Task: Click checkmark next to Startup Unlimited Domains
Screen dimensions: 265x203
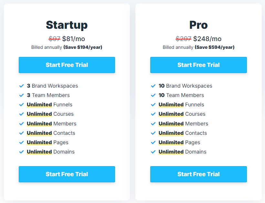Action: (21, 152)
